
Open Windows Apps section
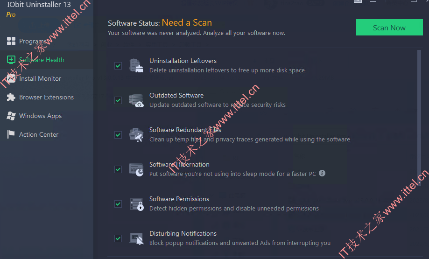[47, 116]
